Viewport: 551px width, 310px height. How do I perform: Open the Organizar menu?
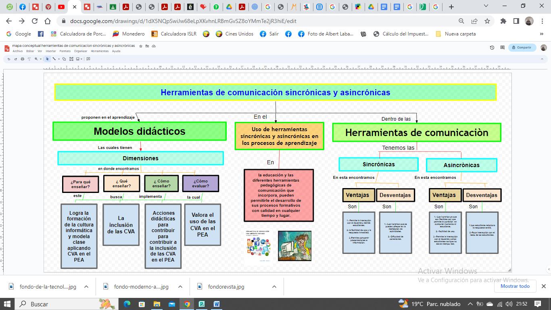point(81,51)
